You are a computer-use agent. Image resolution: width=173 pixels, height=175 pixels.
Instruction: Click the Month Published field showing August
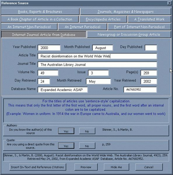click(x=103, y=48)
